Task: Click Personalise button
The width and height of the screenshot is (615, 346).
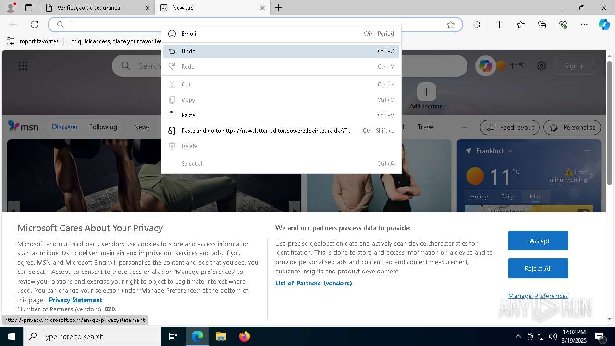Action: click(572, 127)
